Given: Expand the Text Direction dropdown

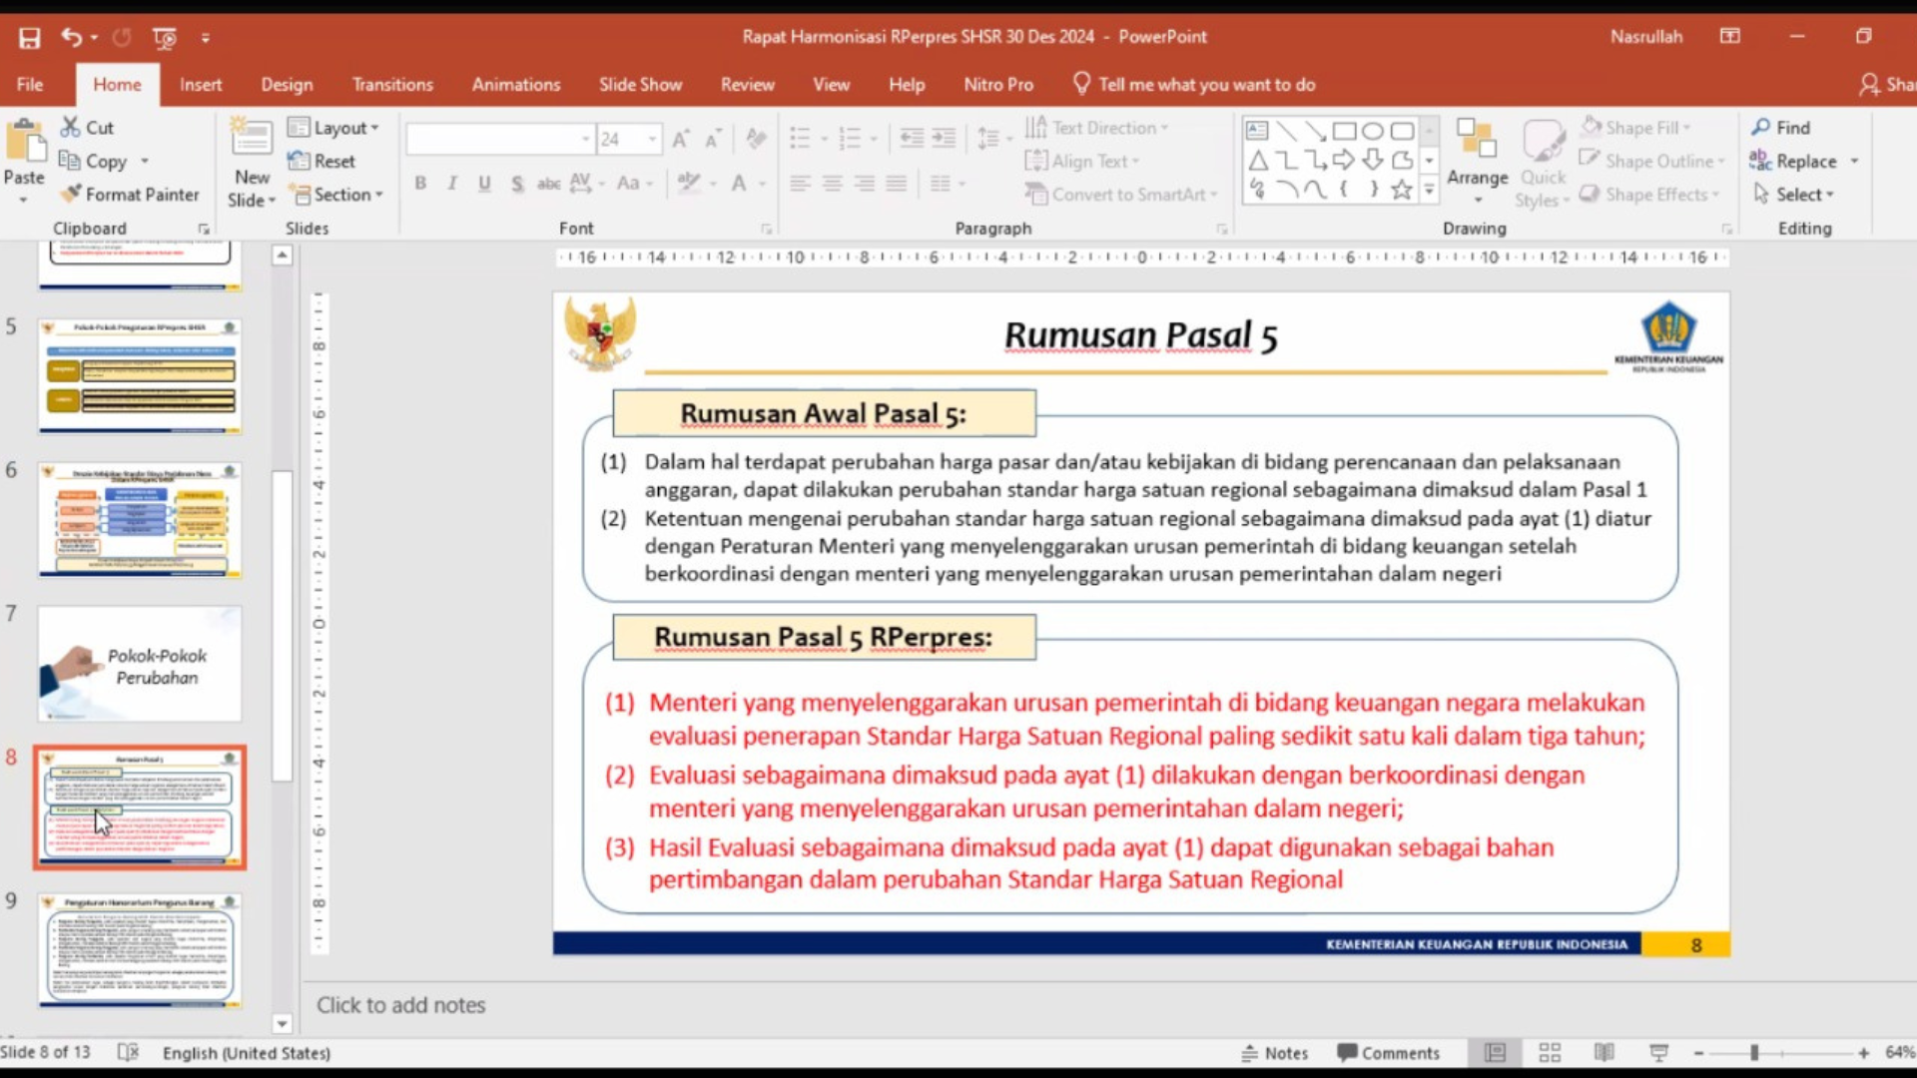Looking at the screenshot, I should (x=1096, y=128).
